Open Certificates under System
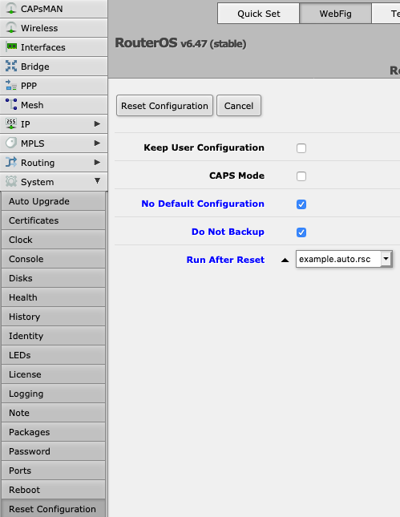The height and width of the screenshot is (517, 400). pos(53,220)
